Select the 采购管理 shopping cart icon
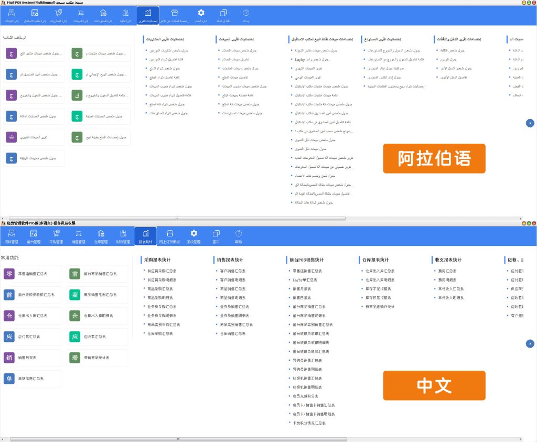The image size is (537, 442). click(56, 236)
